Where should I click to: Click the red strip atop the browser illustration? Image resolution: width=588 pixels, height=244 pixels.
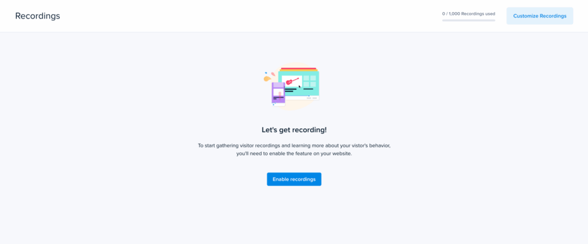299,69
